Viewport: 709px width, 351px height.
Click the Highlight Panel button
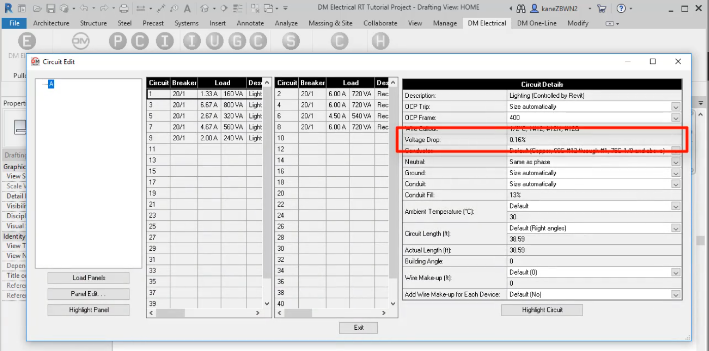click(89, 310)
